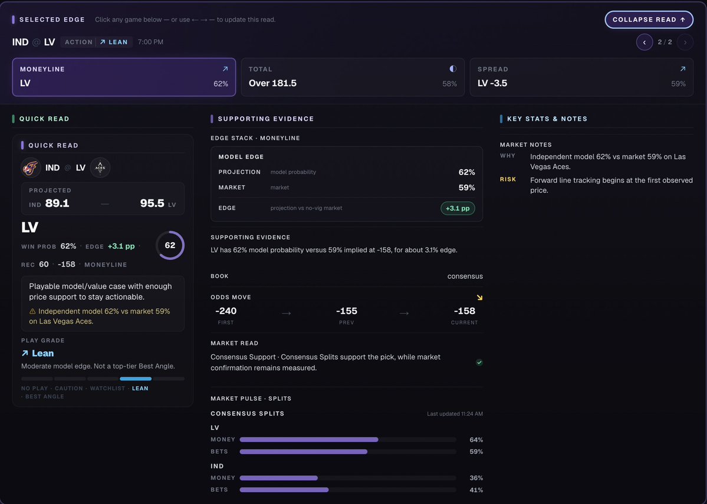The image size is (707, 504).
Task: Collapse the read panel with COLLAPSE READ
Action: [x=649, y=19]
